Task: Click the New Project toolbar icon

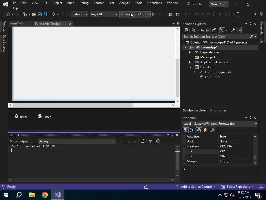Action: [25, 14]
